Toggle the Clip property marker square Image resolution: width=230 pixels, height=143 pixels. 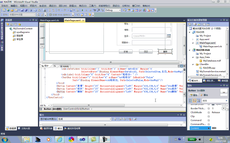[x=209, y=116]
